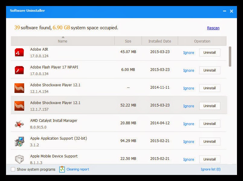Uninstall AMD Catalyst Install Manager
243x181 pixels.
click(x=209, y=124)
